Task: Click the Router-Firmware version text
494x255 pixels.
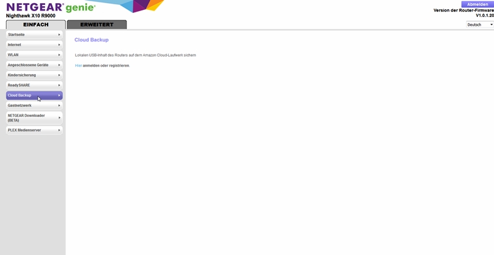Action: point(463,10)
